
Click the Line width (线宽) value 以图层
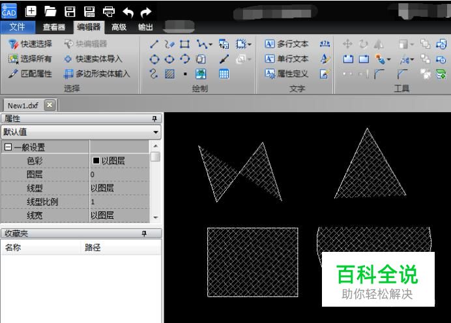click(x=102, y=215)
